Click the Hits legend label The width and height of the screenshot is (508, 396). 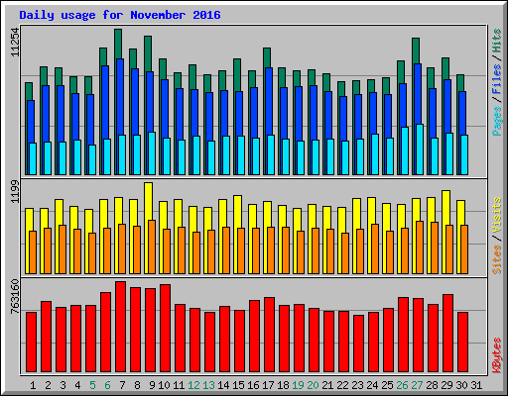pyautogui.click(x=496, y=42)
